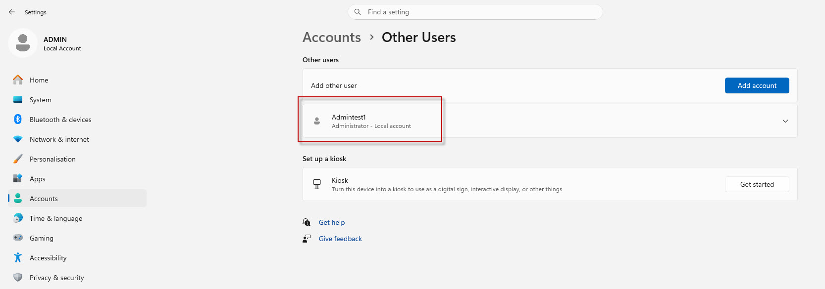Viewport: 825px width, 289px height.
Task: Click the Kiosk stand icon
Action: 317,184
